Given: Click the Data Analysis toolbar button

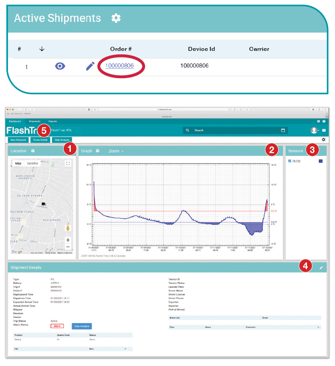Looking at the screenshot, I should click(62, 140).
